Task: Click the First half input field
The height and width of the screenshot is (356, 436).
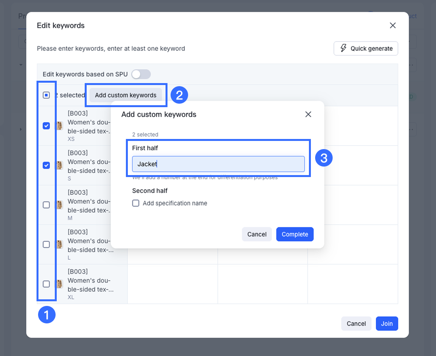Action: [x=218, y=164]
